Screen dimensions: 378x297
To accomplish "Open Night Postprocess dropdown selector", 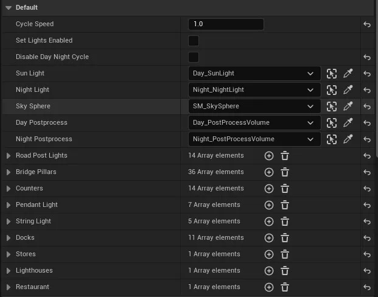I will coord(254,139).
